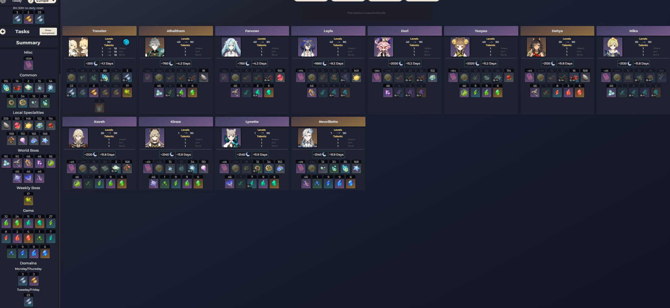The width and height of the screenshot is (670, 308).
Task: Select the Faruzan character portrait
Action: pyautogui.click(x=231, y=47)
